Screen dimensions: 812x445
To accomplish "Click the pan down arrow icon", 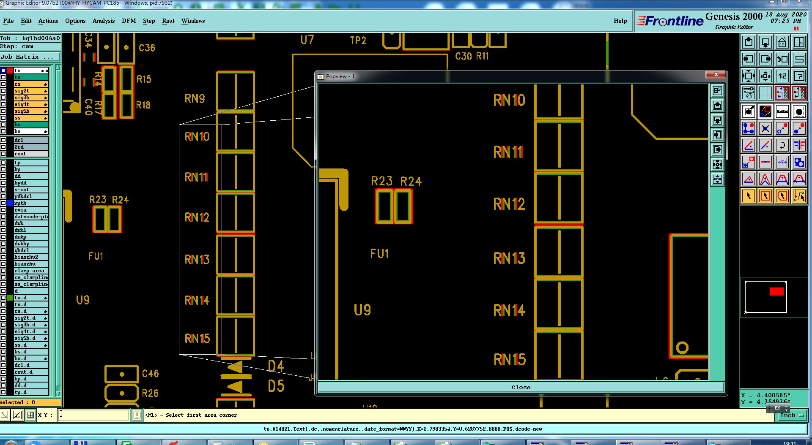I will coord(765,42).
